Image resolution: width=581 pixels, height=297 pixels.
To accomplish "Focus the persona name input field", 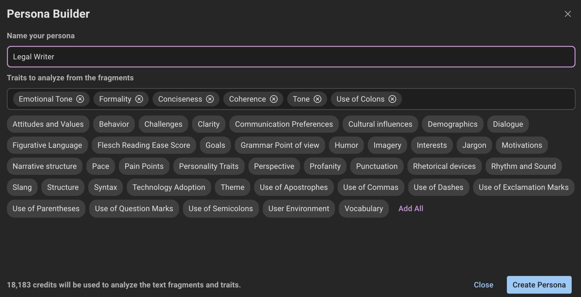I will point(290,57).
